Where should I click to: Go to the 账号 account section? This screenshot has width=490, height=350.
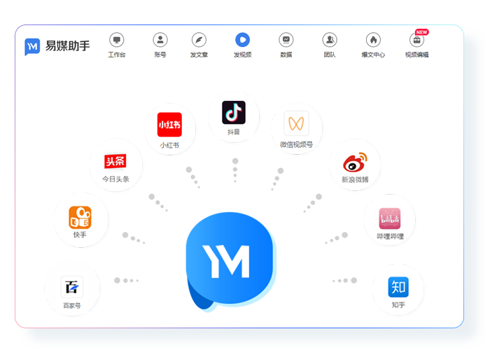160,41
